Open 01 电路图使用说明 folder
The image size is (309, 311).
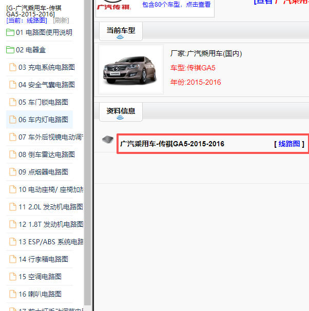[x=44, y=32]
